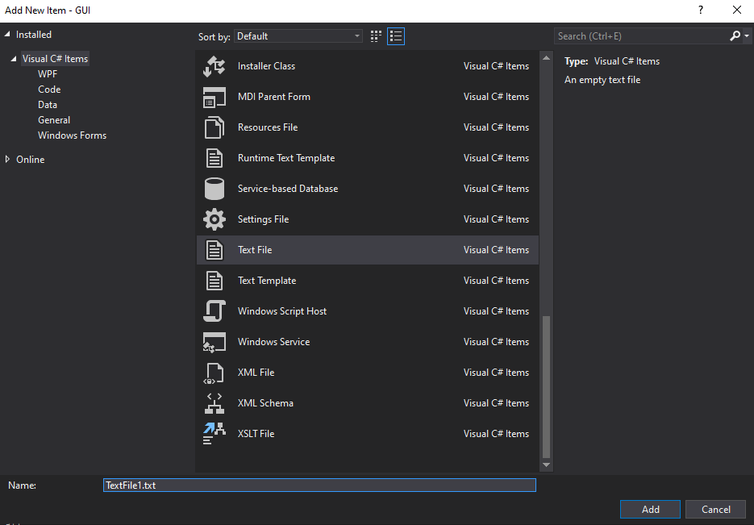This screenshot has width=754, height=525.
Task: Select the Resources File template name
Action: 268,127
